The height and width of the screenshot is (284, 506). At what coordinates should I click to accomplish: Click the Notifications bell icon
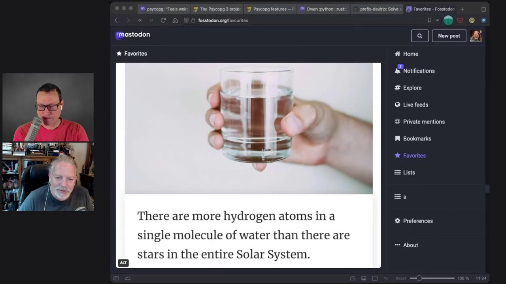coord(398,71)
